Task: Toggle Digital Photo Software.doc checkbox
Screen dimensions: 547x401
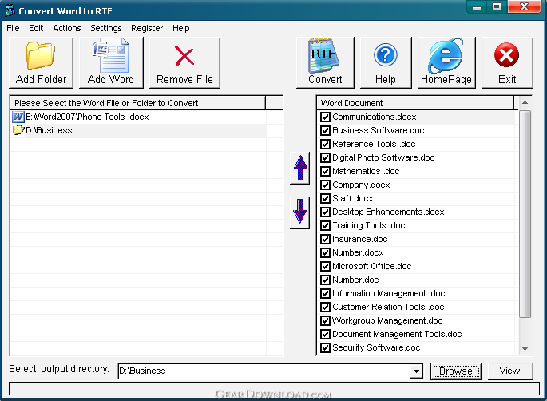Action: coord(325,157)
